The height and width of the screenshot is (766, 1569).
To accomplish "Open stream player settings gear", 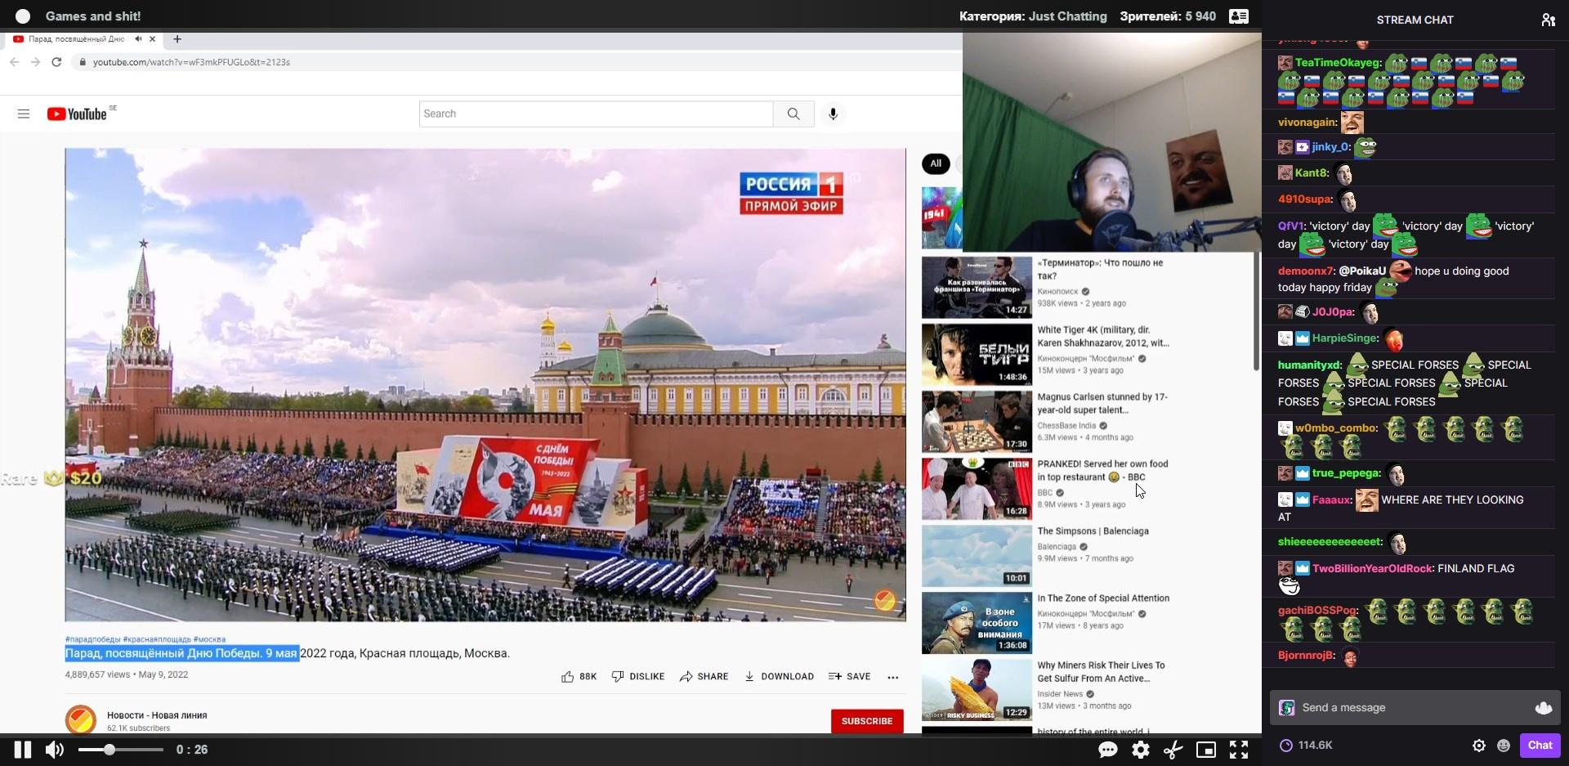I will pyautogui.click(x=1141, y=750).
